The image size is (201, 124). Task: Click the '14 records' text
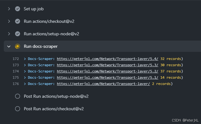(x=171, y=77)
